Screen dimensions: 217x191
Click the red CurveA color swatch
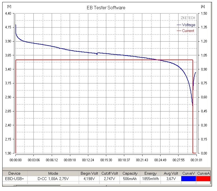(x=203, y=178)
